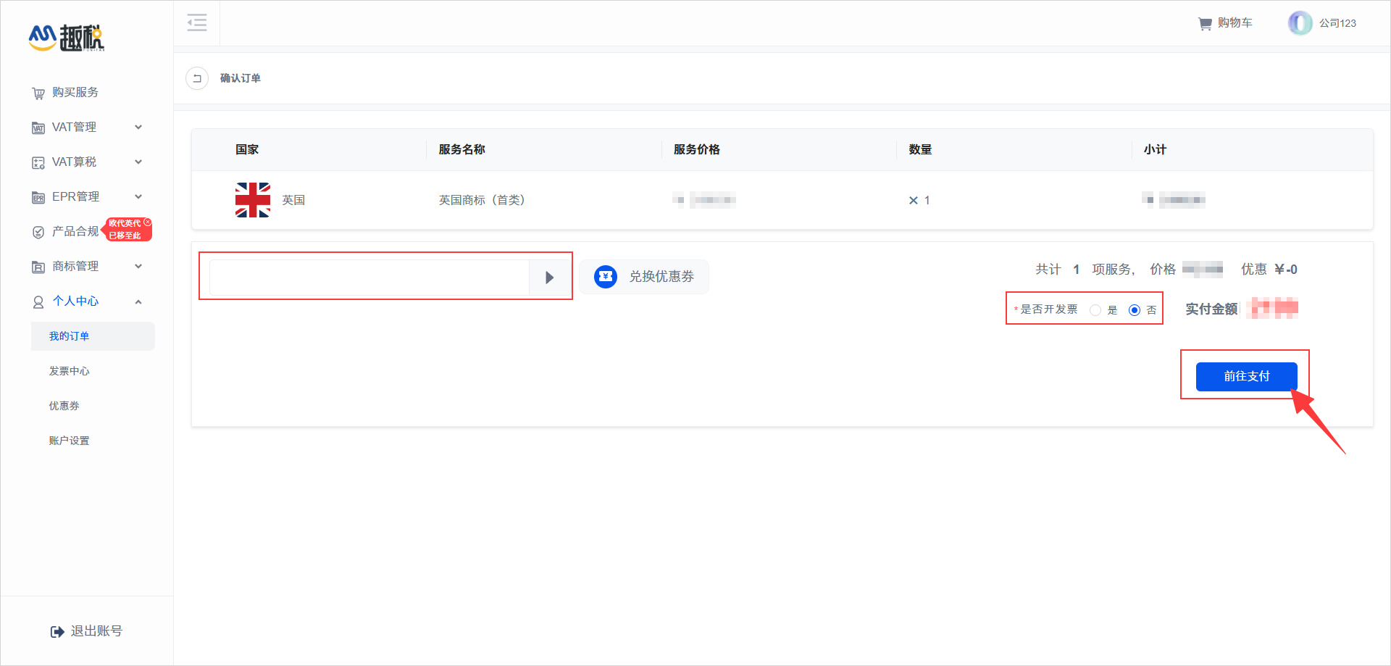Select 是 to enable invoicing

(x=1096, y=309)
